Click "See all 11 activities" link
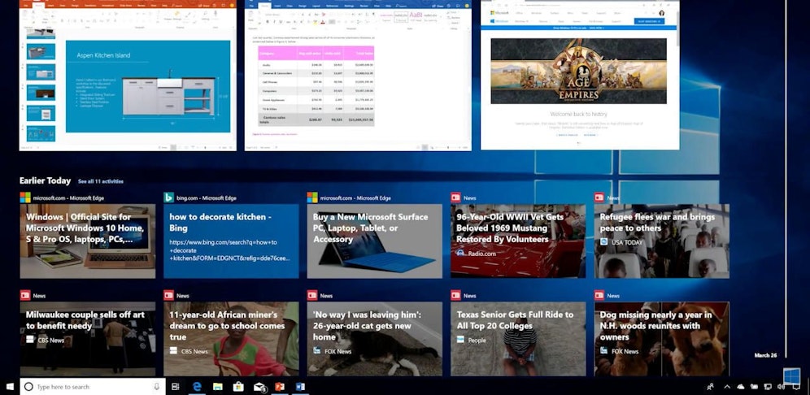Image resolution: width=810 pixels, height=395 pixels. point(101,180)
